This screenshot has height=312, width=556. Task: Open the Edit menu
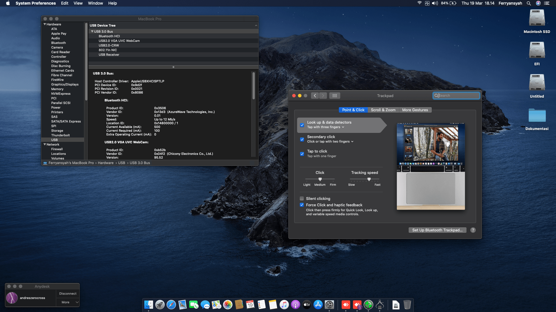65,3
